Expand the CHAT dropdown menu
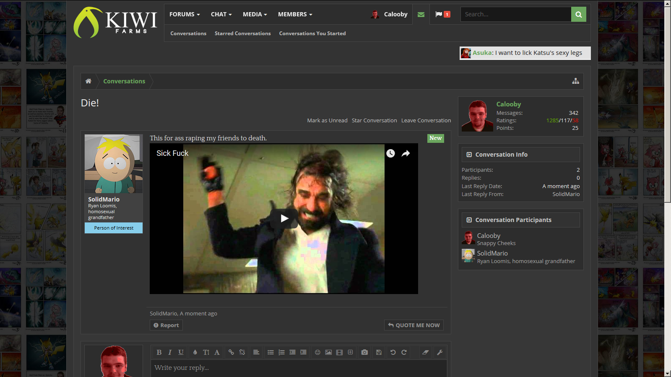The width and height of the screenshot is (671, 377). 221,14
